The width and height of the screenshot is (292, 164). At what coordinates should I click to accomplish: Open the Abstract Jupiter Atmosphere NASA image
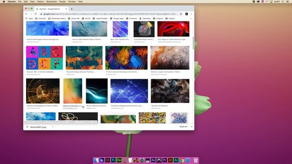(170, 58)
